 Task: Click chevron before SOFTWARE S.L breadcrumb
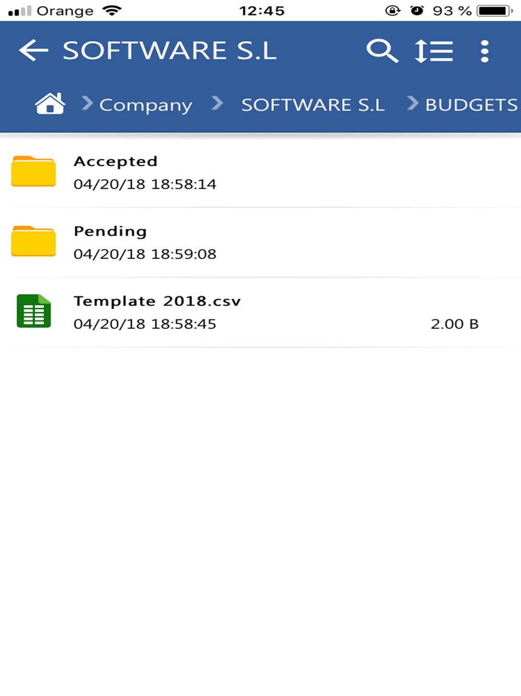point(217,103)
